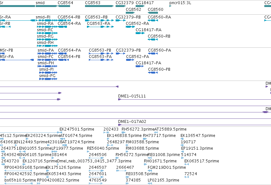
Task: Select the CG8563-PB protein label
Action: click(x=100, y=50)
